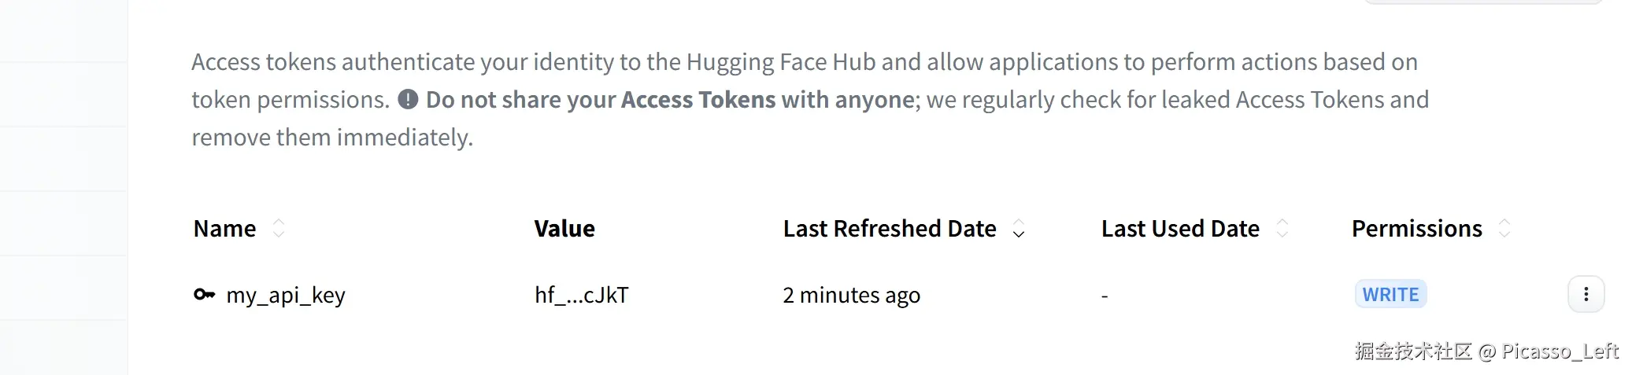This screenshot has height=375, width=1632.
Task: Click the Permissions column header text
Action: (x=1416, y=229)
